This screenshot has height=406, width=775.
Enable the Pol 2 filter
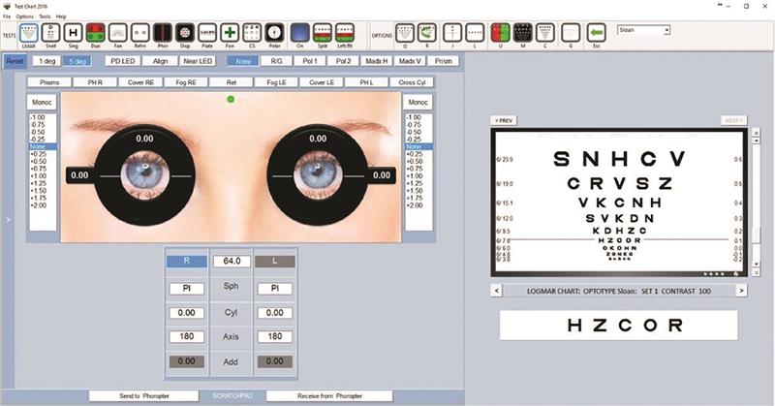[x=344, y=61]
